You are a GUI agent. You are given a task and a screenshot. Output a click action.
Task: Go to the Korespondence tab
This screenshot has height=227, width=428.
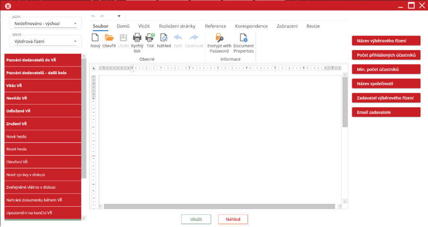[x=251, y=26]
